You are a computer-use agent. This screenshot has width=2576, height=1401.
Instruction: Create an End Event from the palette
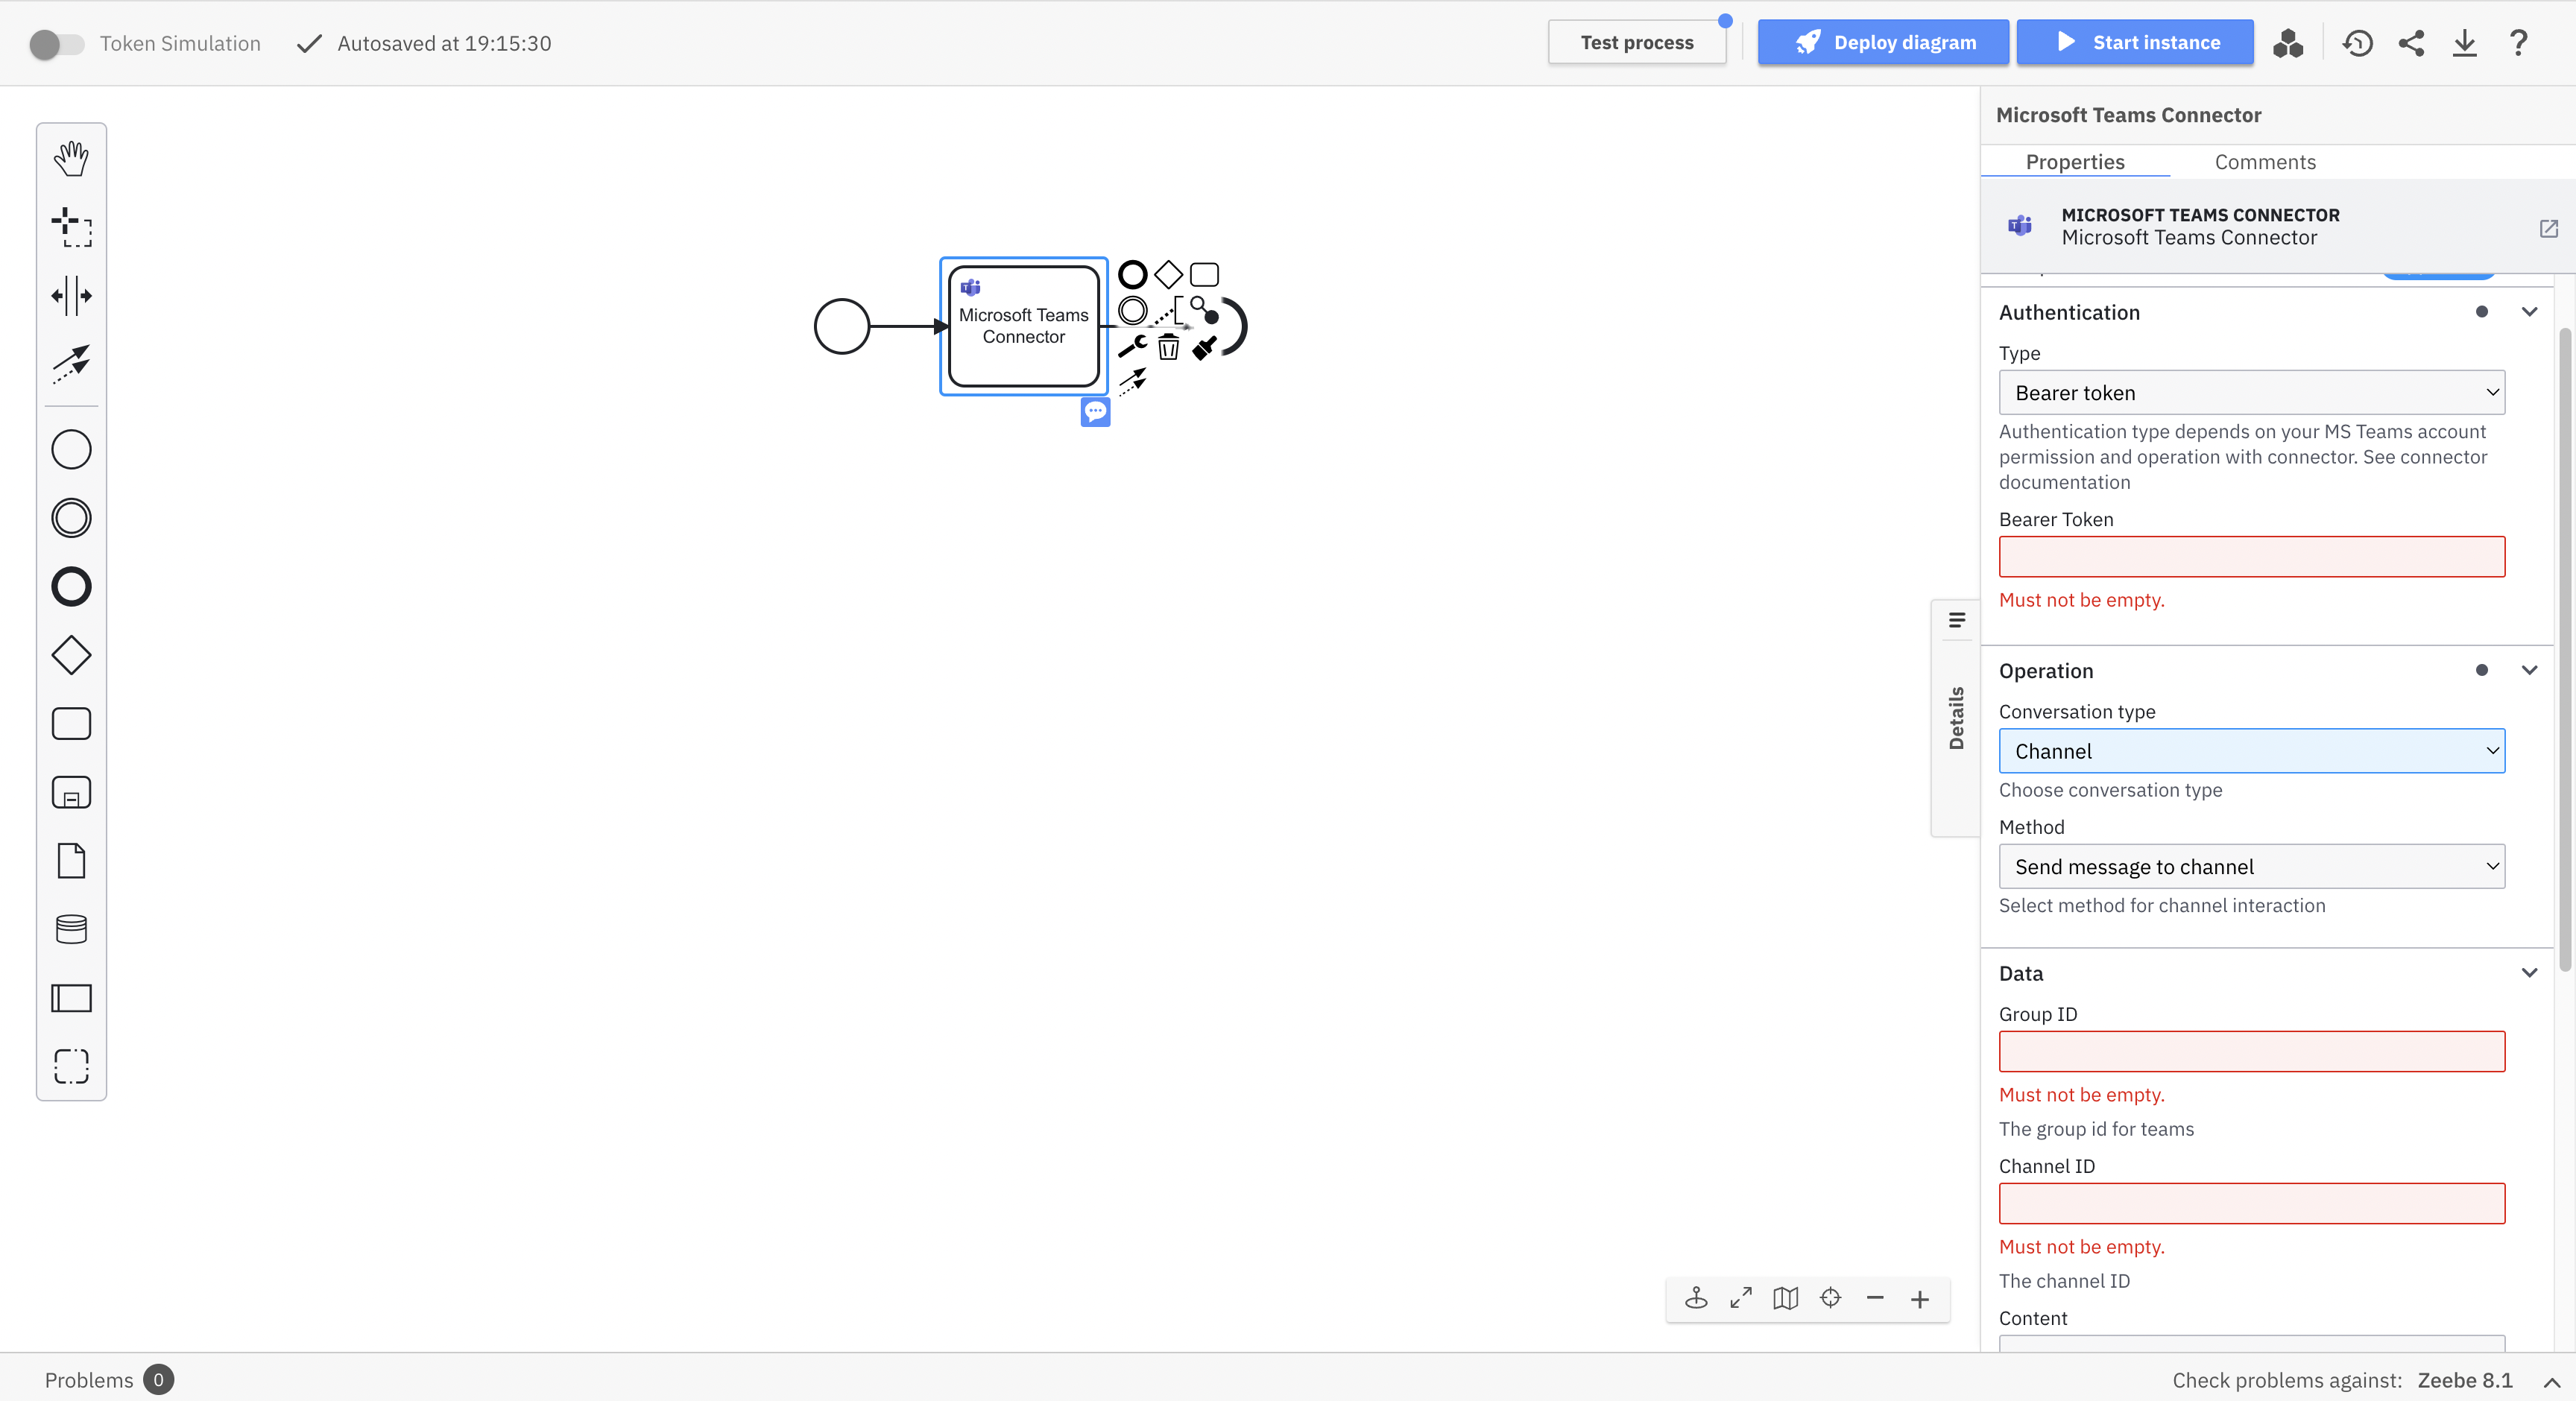71,586
